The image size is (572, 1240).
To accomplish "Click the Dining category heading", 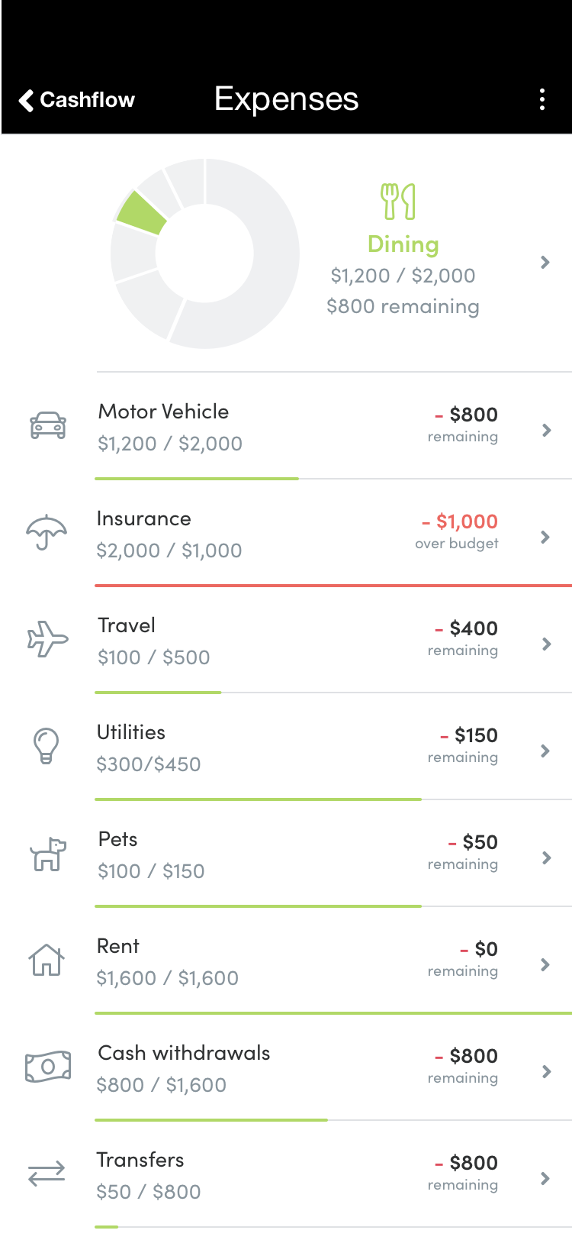I will pos(403,244).
